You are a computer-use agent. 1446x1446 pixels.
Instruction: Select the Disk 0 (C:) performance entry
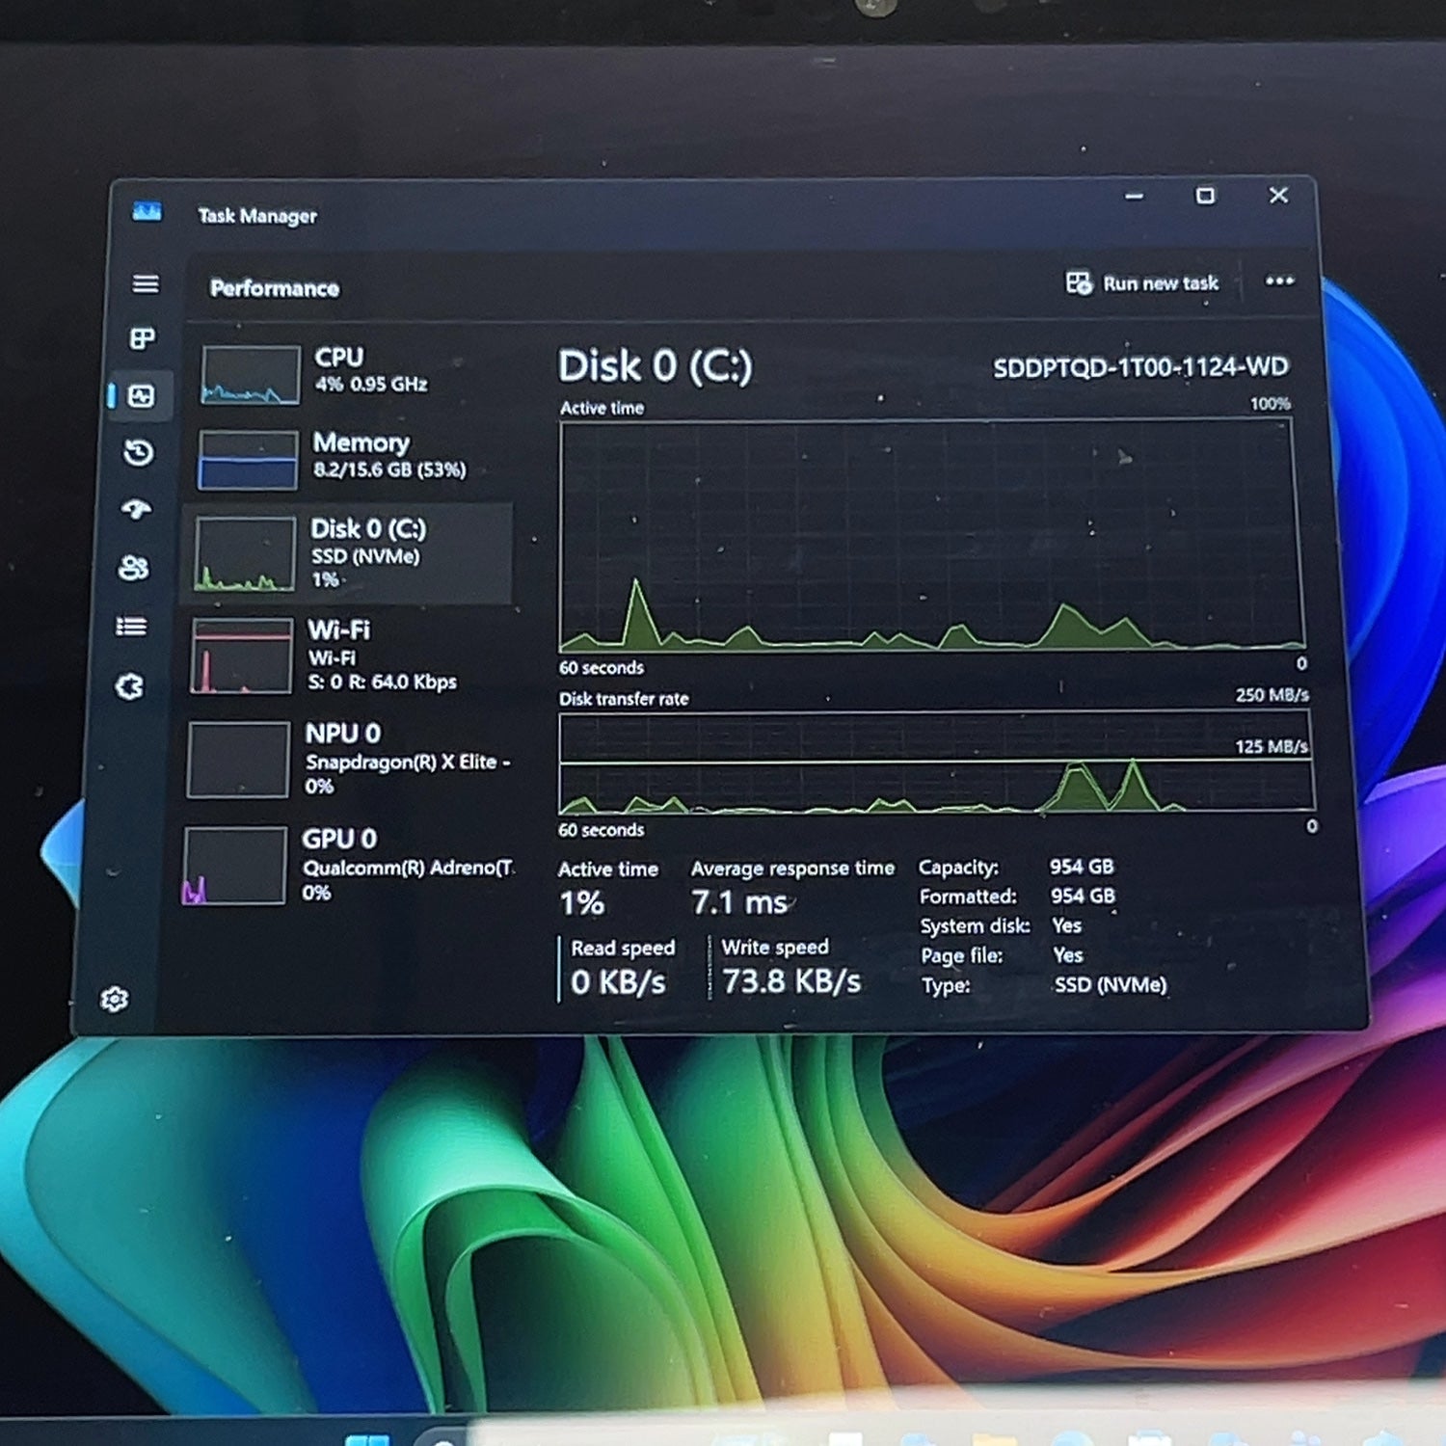[x=347, y=553]
